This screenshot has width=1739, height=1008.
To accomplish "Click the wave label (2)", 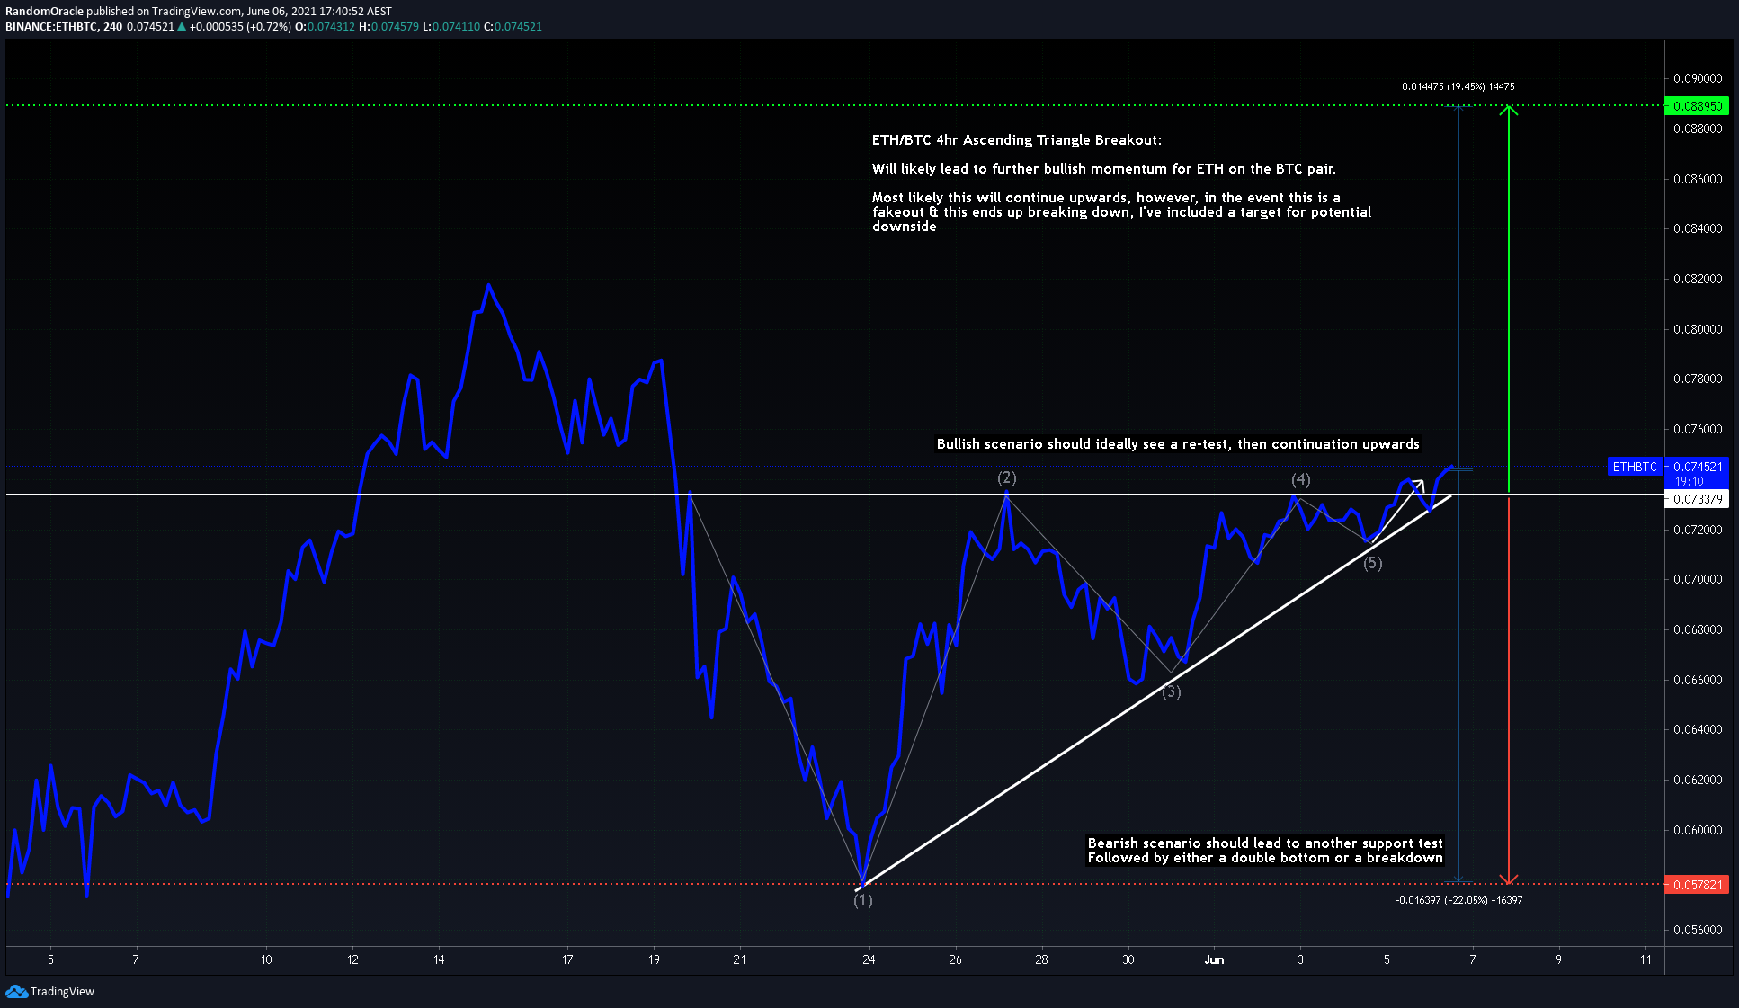I will pyautogui.click(x=1006, y=478).
